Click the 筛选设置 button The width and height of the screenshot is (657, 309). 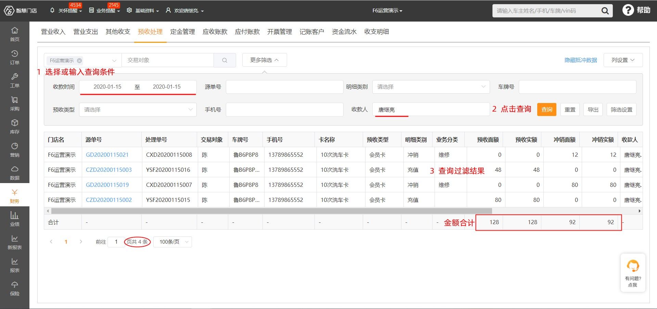(621, 110)
